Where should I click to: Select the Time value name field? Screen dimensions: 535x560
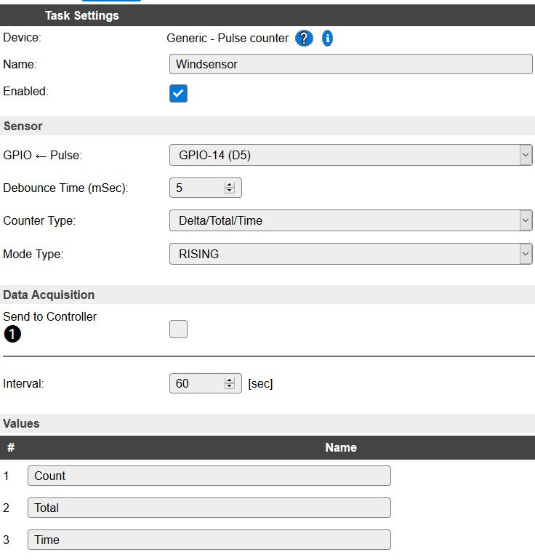[209, 540]
